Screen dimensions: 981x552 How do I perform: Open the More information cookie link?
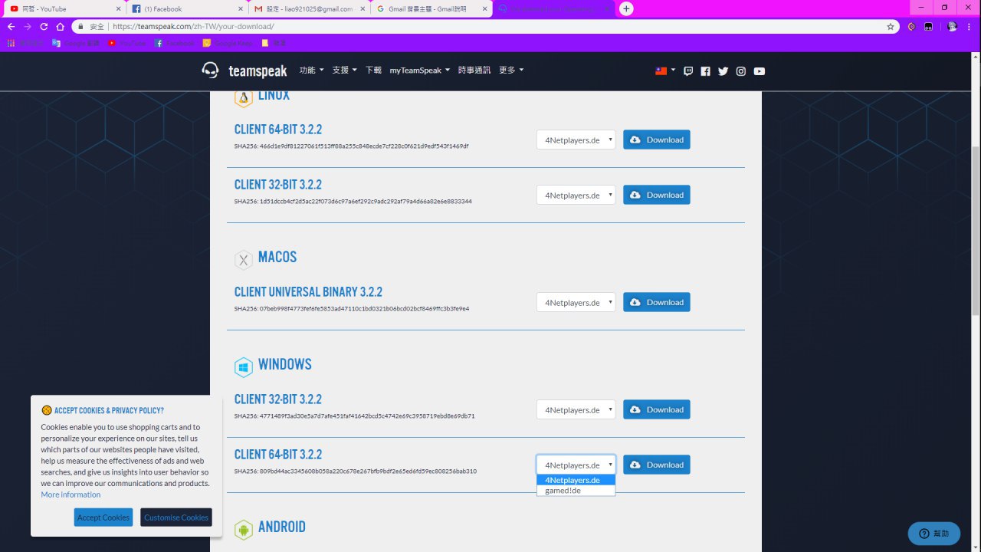click(x=71, y=495)
